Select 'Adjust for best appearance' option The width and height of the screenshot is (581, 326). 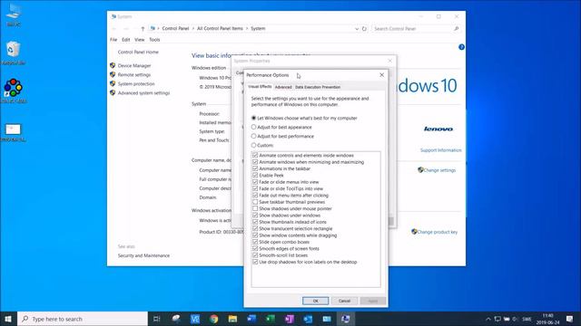click(254, 127)
